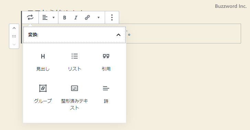Insert a link with the chain icon
250x130 pixels.
[x=87, y=17]
